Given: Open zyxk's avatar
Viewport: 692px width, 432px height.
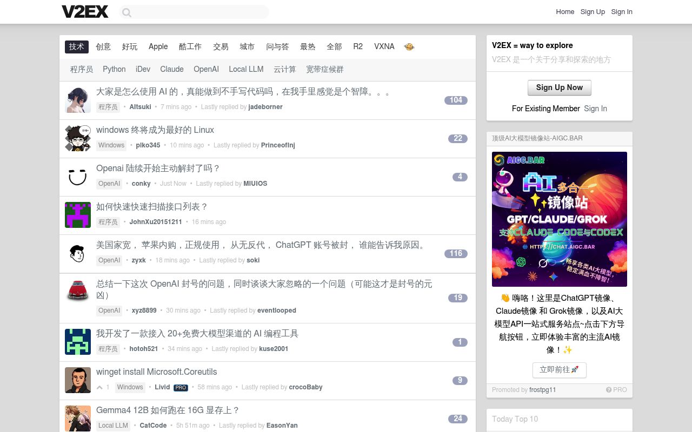Looking at the screenshot, I should point(78,253).
